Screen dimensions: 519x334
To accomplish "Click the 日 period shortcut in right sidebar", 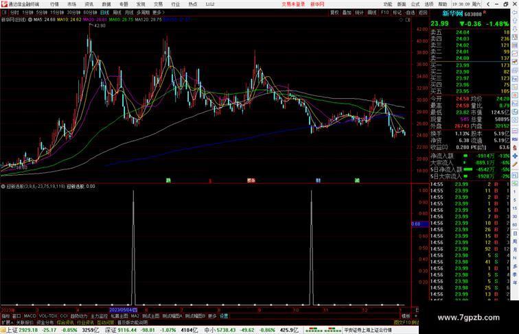I will coord(515,233).
